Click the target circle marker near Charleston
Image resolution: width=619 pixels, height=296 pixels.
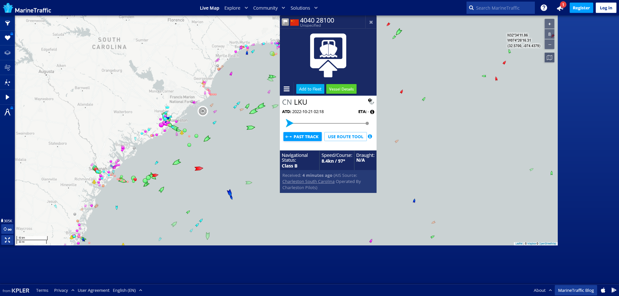click(203, 111)
